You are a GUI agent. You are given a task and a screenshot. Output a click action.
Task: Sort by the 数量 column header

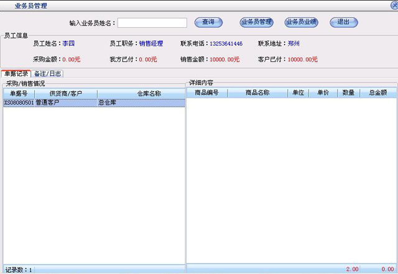348,93
